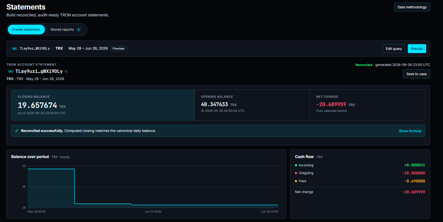
Task: Click the balance drop on the chart line
Action: point(74,186)
